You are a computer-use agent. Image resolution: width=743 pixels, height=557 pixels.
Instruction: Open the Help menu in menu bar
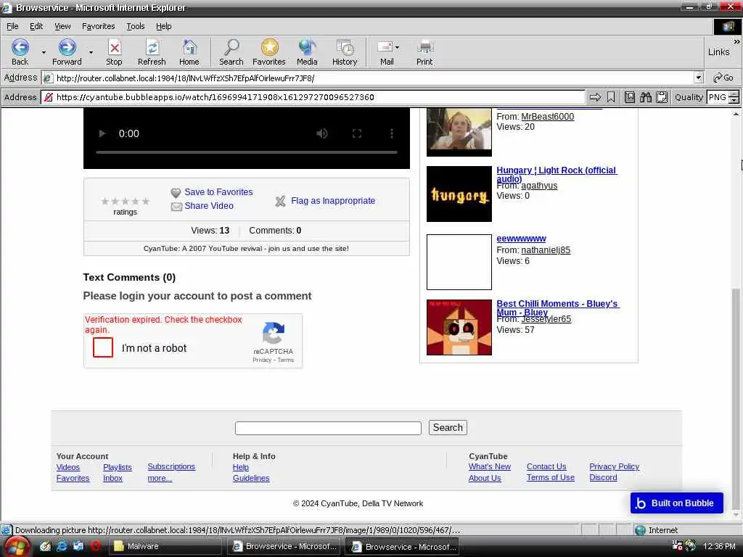point(163,26)
